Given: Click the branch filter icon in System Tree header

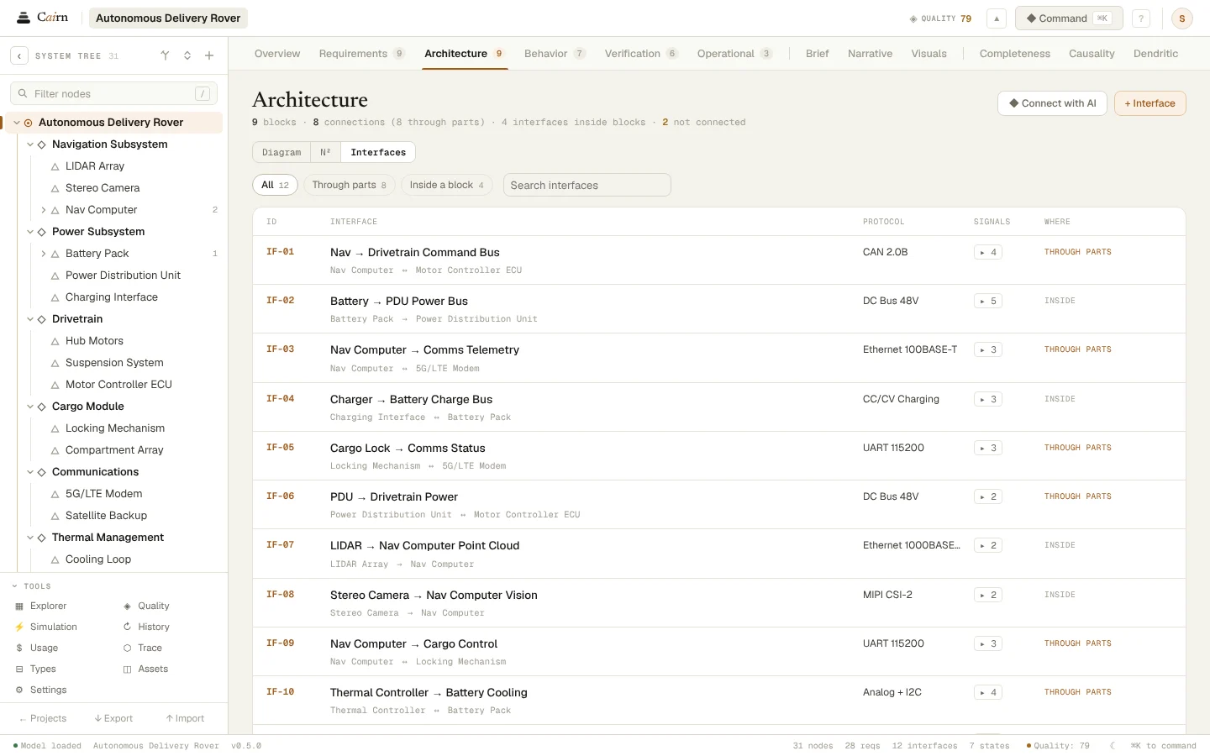Looking at the screenshot, I should pyautogui.click(x=165, y=56).
